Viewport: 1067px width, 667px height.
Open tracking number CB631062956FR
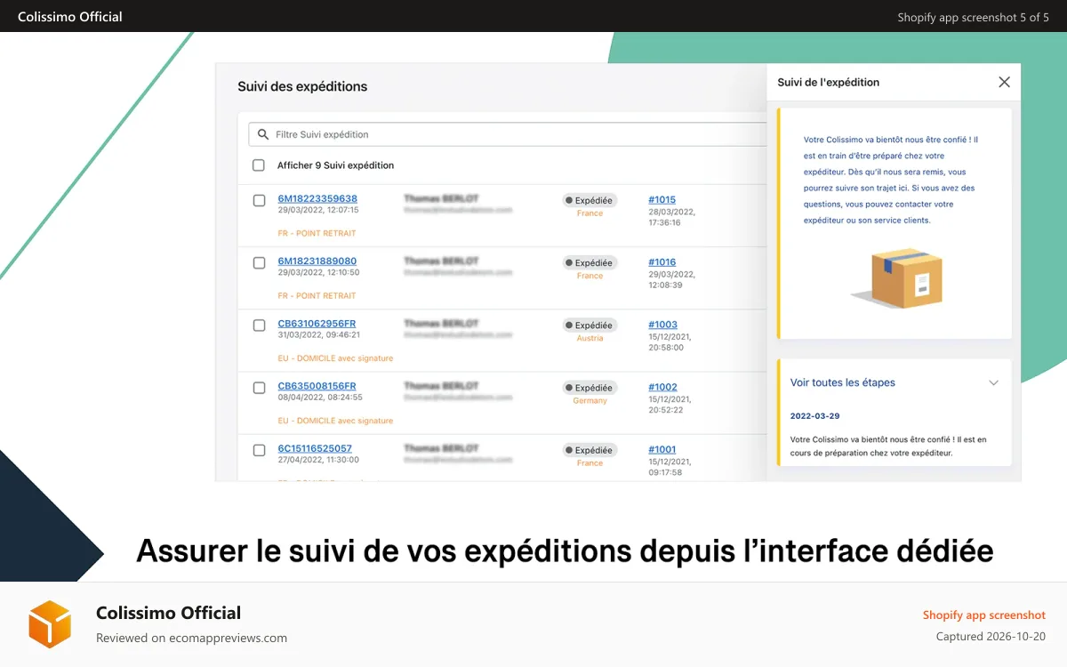(317, 324)
